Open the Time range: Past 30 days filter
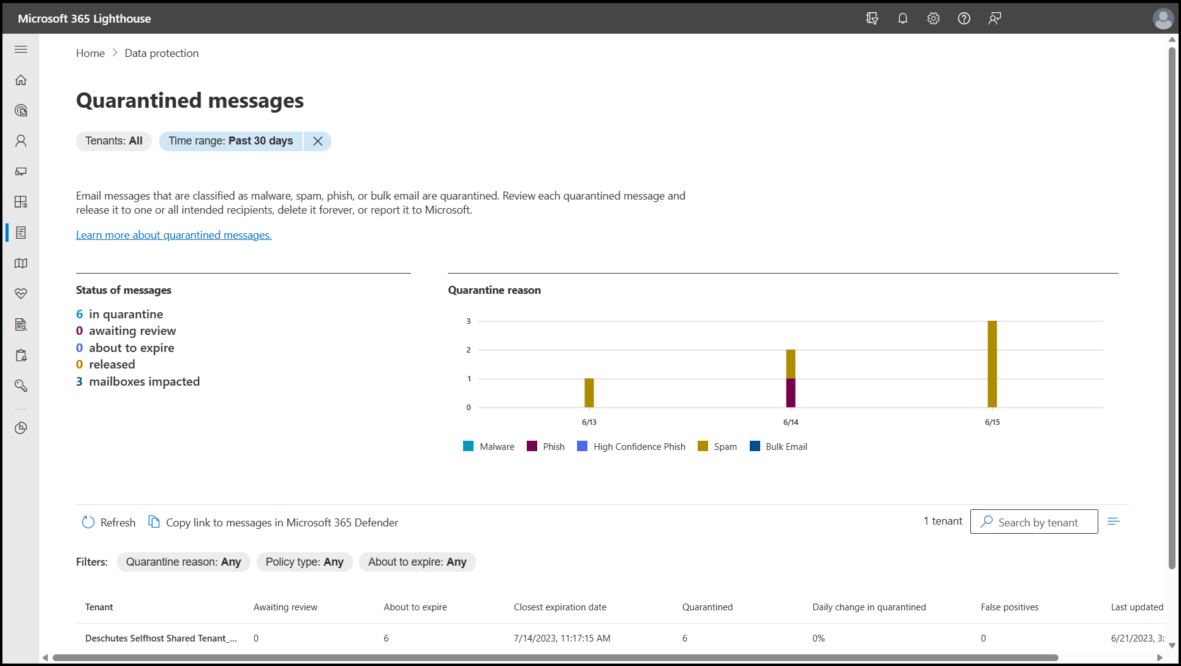Viewport: 1181px width, 666px height. tap(231, 141)
